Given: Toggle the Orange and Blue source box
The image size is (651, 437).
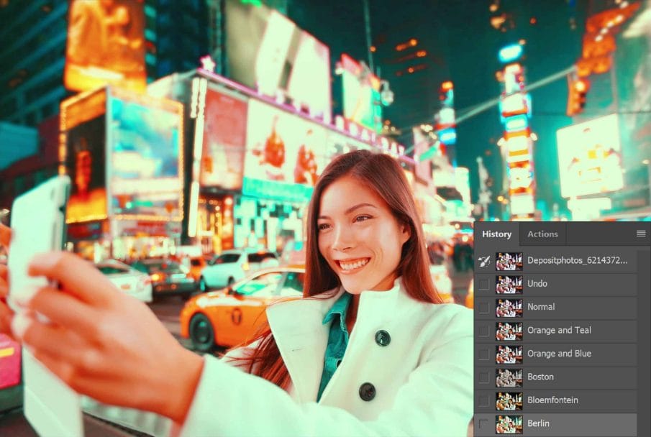Looking at the screenshot, I should (484, 354).
